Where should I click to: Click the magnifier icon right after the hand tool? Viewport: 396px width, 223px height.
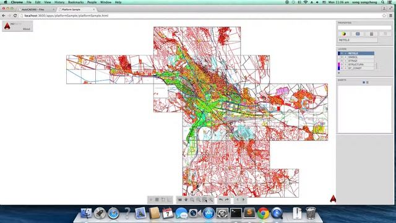coord(192,199)
